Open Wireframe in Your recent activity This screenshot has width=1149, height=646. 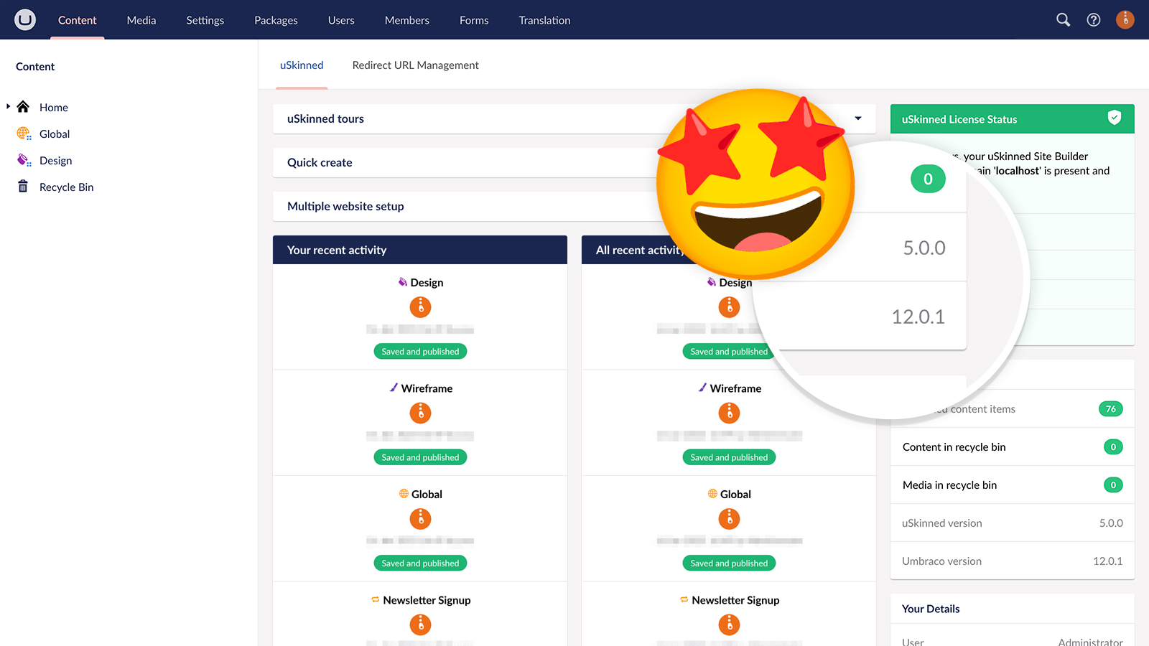(x=427, y=388)
